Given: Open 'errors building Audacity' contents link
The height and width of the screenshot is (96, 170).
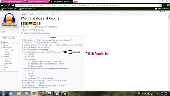Looking at the screenshot, I should [x=40, y=43].
